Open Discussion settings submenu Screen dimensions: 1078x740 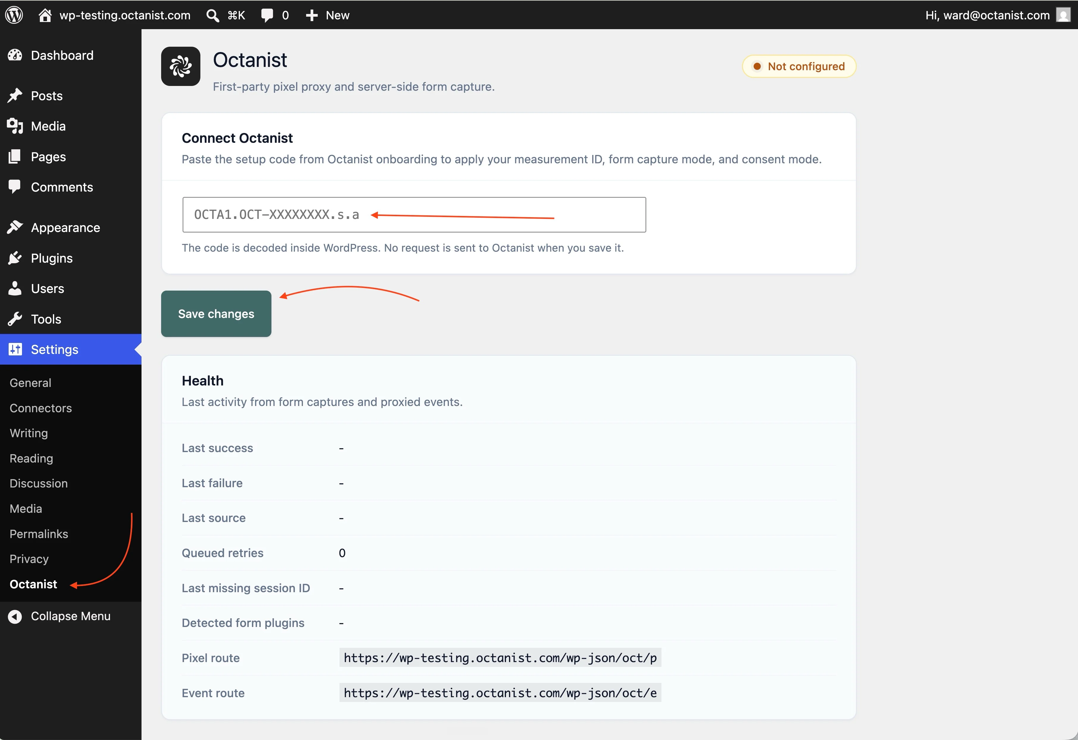[x=39, y=483]
